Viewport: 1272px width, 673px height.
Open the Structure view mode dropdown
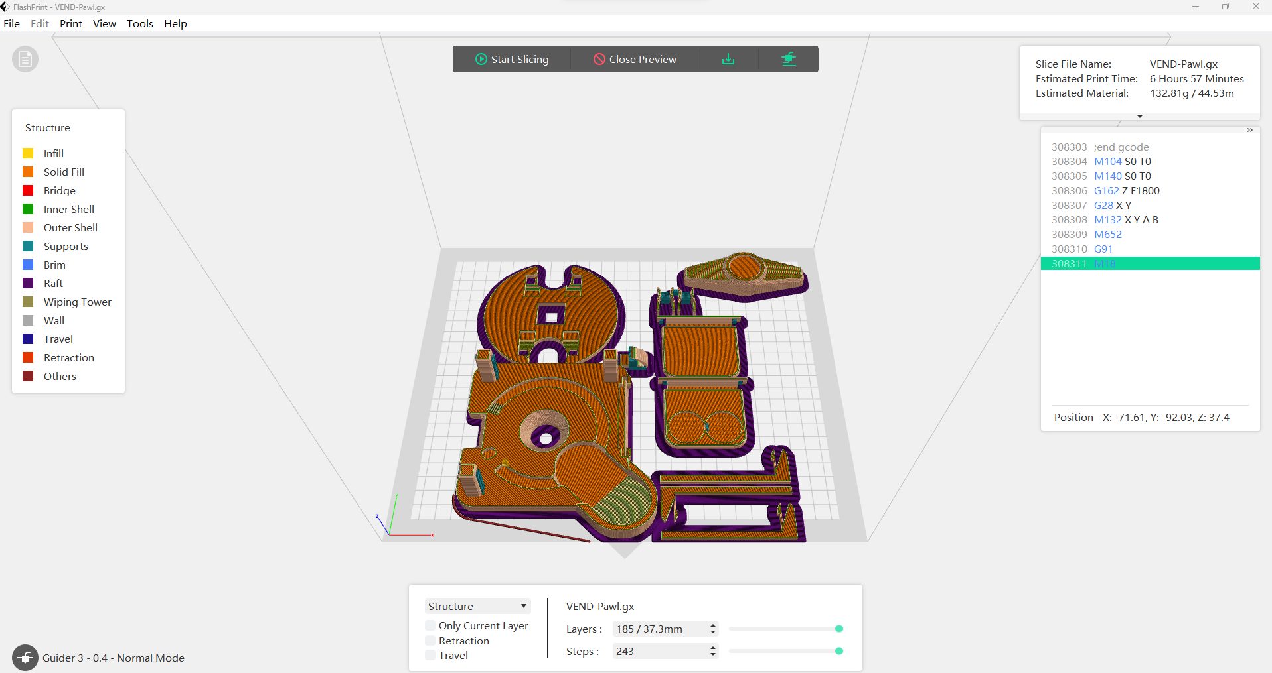pos(477,605)
